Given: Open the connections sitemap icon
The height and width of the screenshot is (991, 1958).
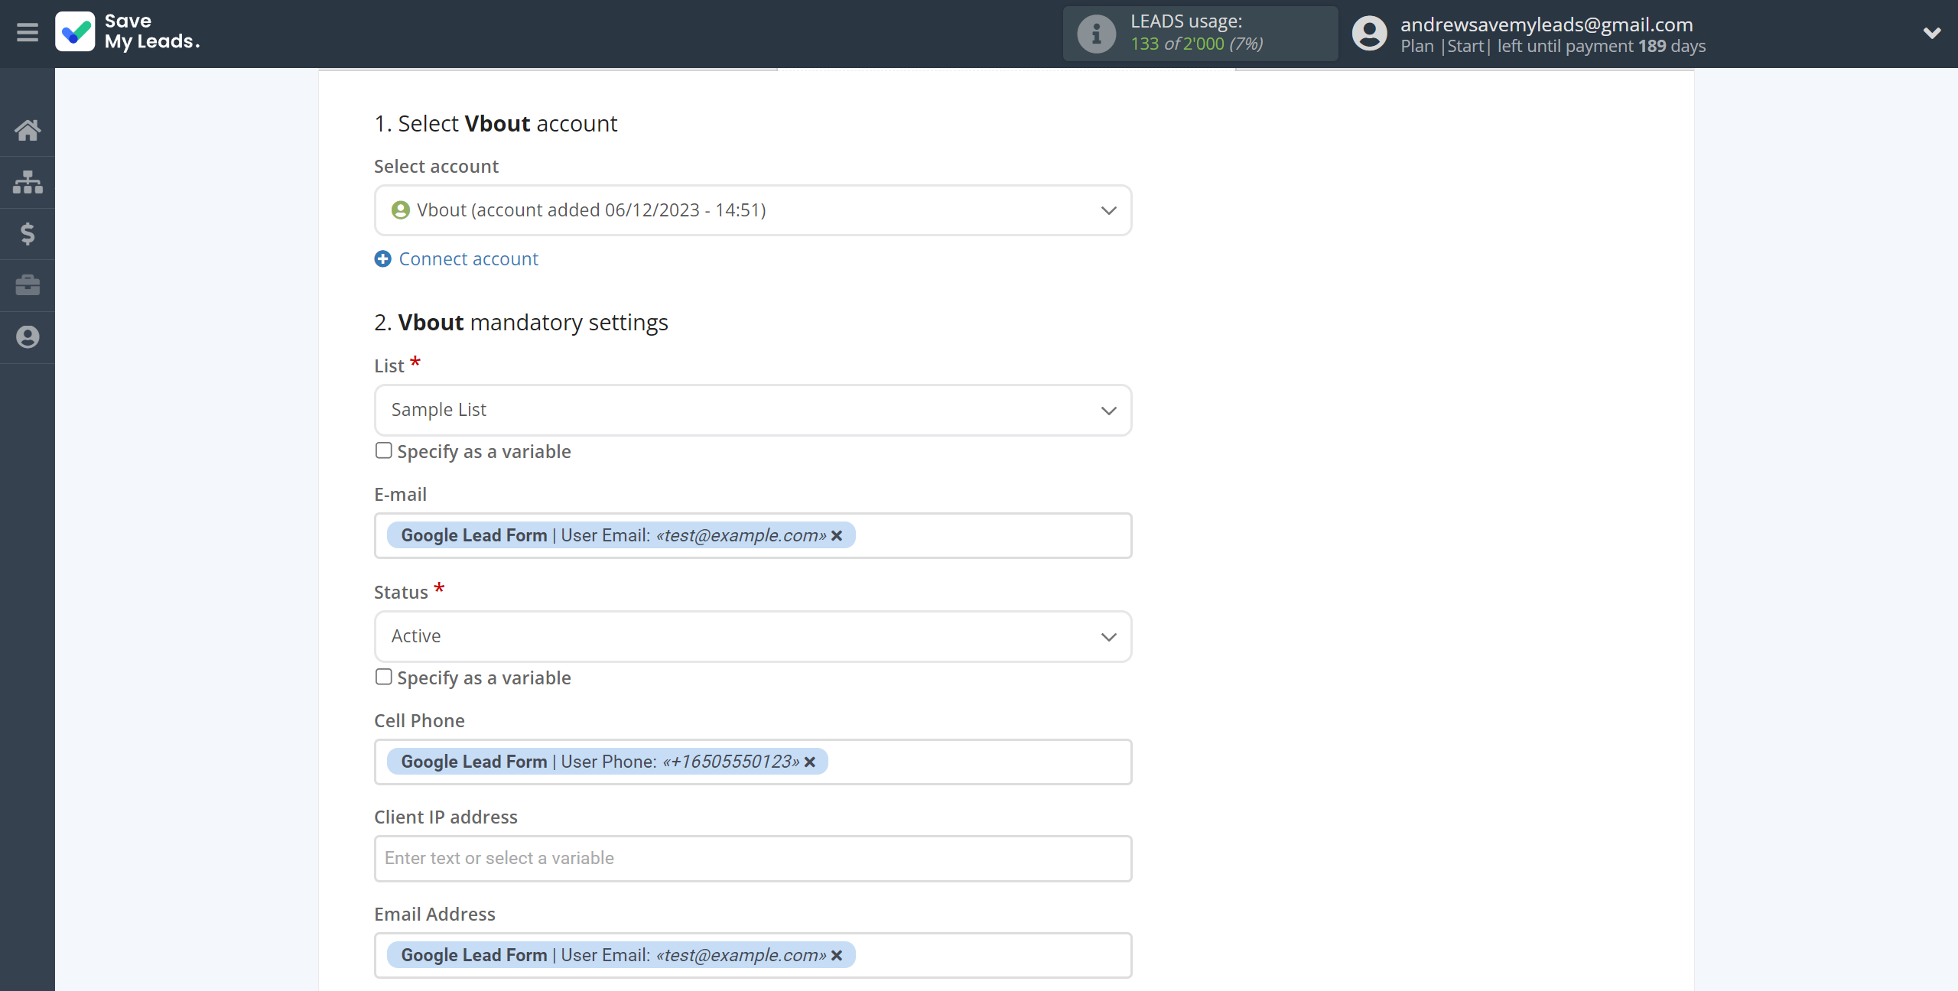Looking at the screenshot, I should (x=28, y=182).
